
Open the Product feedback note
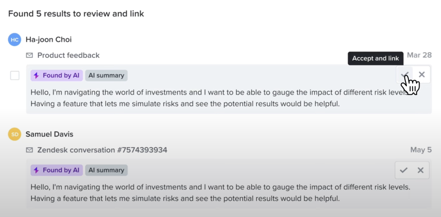pos(68,55)
